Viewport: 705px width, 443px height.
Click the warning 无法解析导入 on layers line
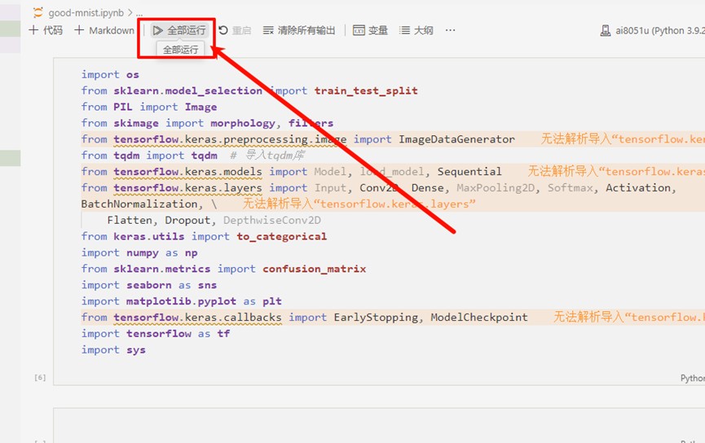point(359,204)
